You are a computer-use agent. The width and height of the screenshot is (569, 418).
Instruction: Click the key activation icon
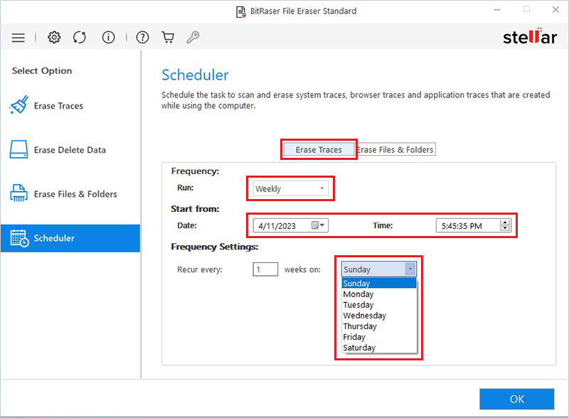pyautogui.click(x=193, y=37)
